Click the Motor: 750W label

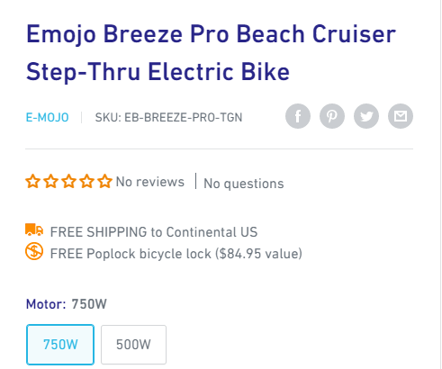click(67, 304)
